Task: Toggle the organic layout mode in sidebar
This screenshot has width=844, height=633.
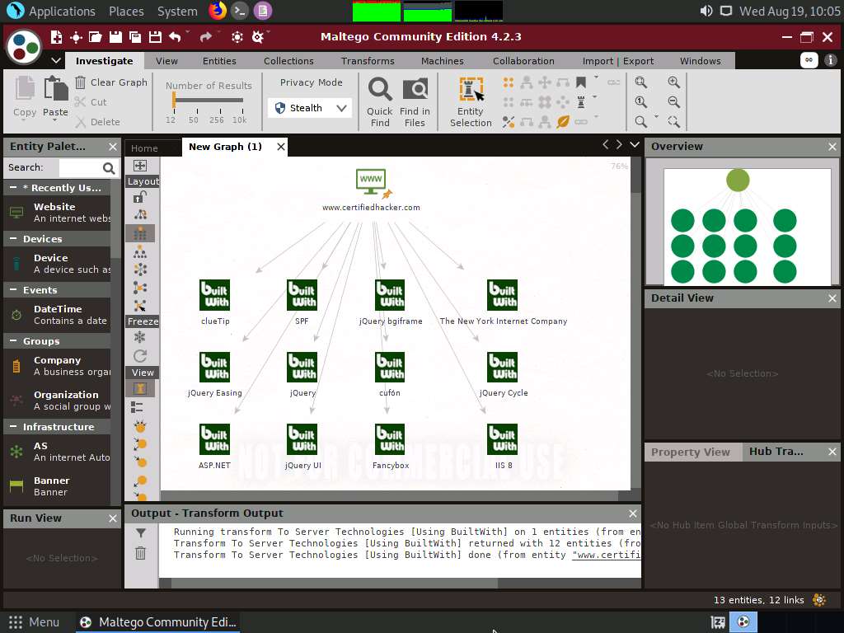Action: point(140,288)
